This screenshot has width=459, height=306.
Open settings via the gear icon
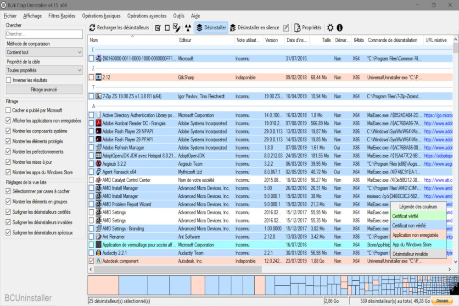click(330, 28)
